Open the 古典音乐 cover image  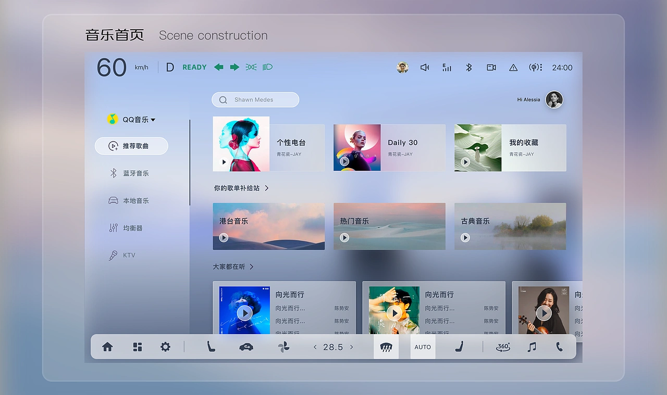[x=510, y=226]
